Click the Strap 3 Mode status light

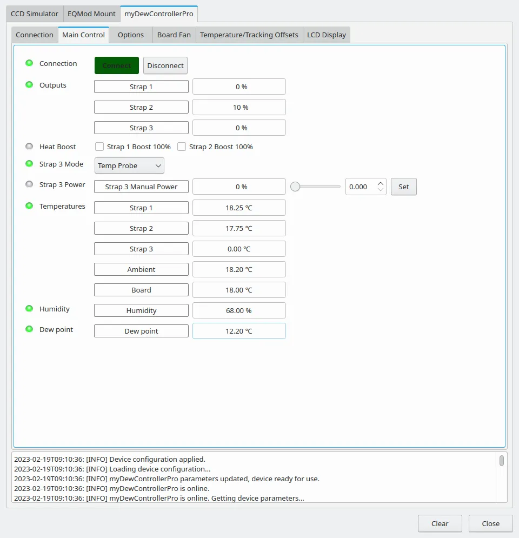pyautogui.click(x=29, y=164)
